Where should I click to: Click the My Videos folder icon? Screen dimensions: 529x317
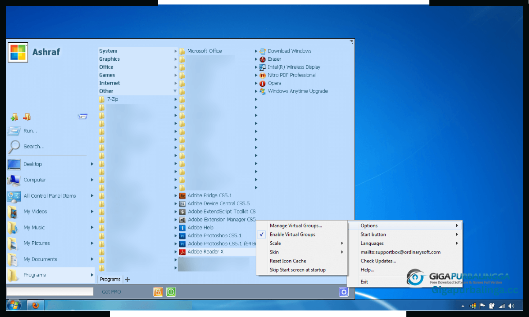[13, 212]
